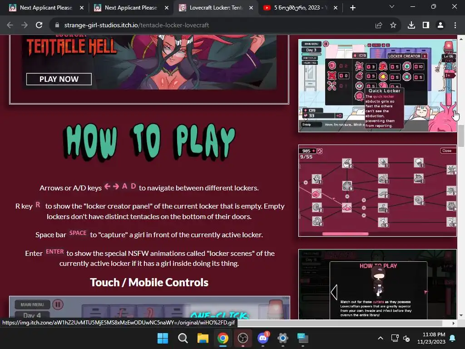Click the Touch / Mobile Controls heading
The width and height of the screenshot is (465, 349).
coord(149,282)
